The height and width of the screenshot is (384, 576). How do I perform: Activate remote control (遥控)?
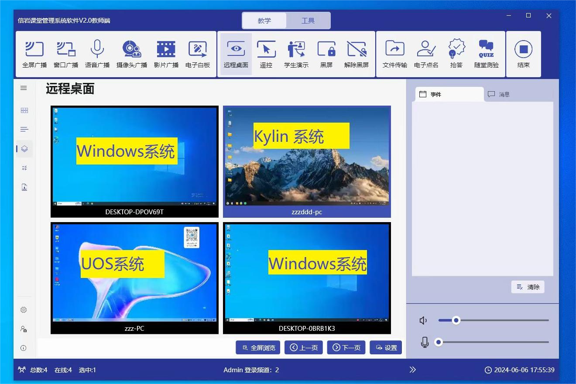click(266, 55)
